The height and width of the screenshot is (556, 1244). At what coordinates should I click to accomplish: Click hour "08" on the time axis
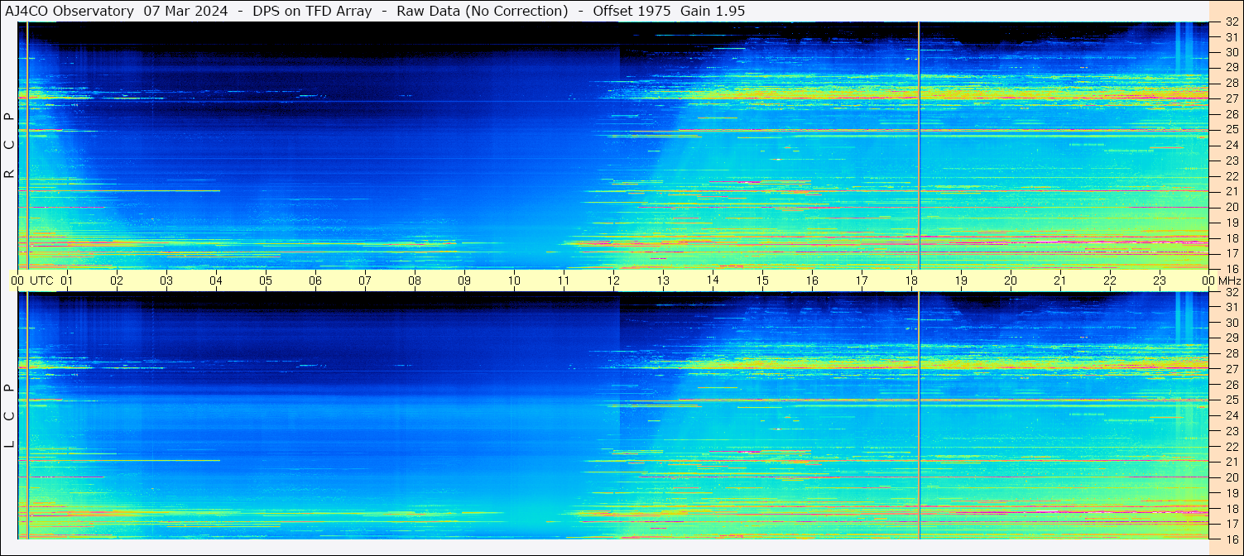coord(415,280)
